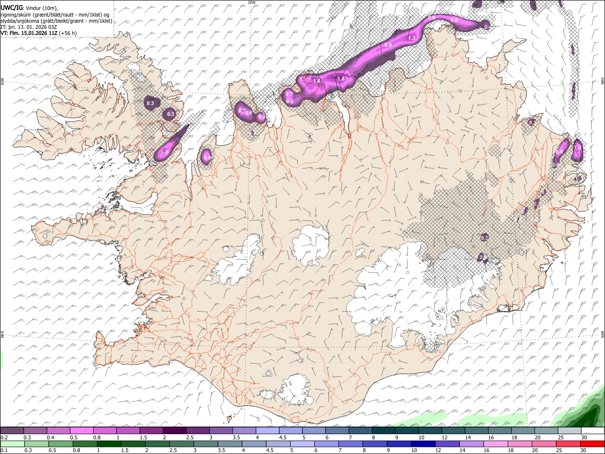This screenshot has width=605, height=454.
Task: Click rain legend swatch between 16 and 18
Action: (x=497, y=444)
